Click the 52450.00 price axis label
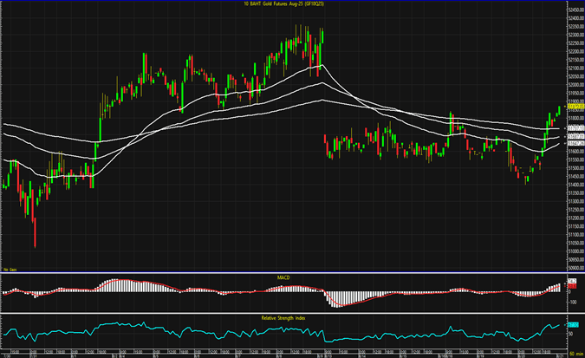585x358 pixels. click(574, 11)
